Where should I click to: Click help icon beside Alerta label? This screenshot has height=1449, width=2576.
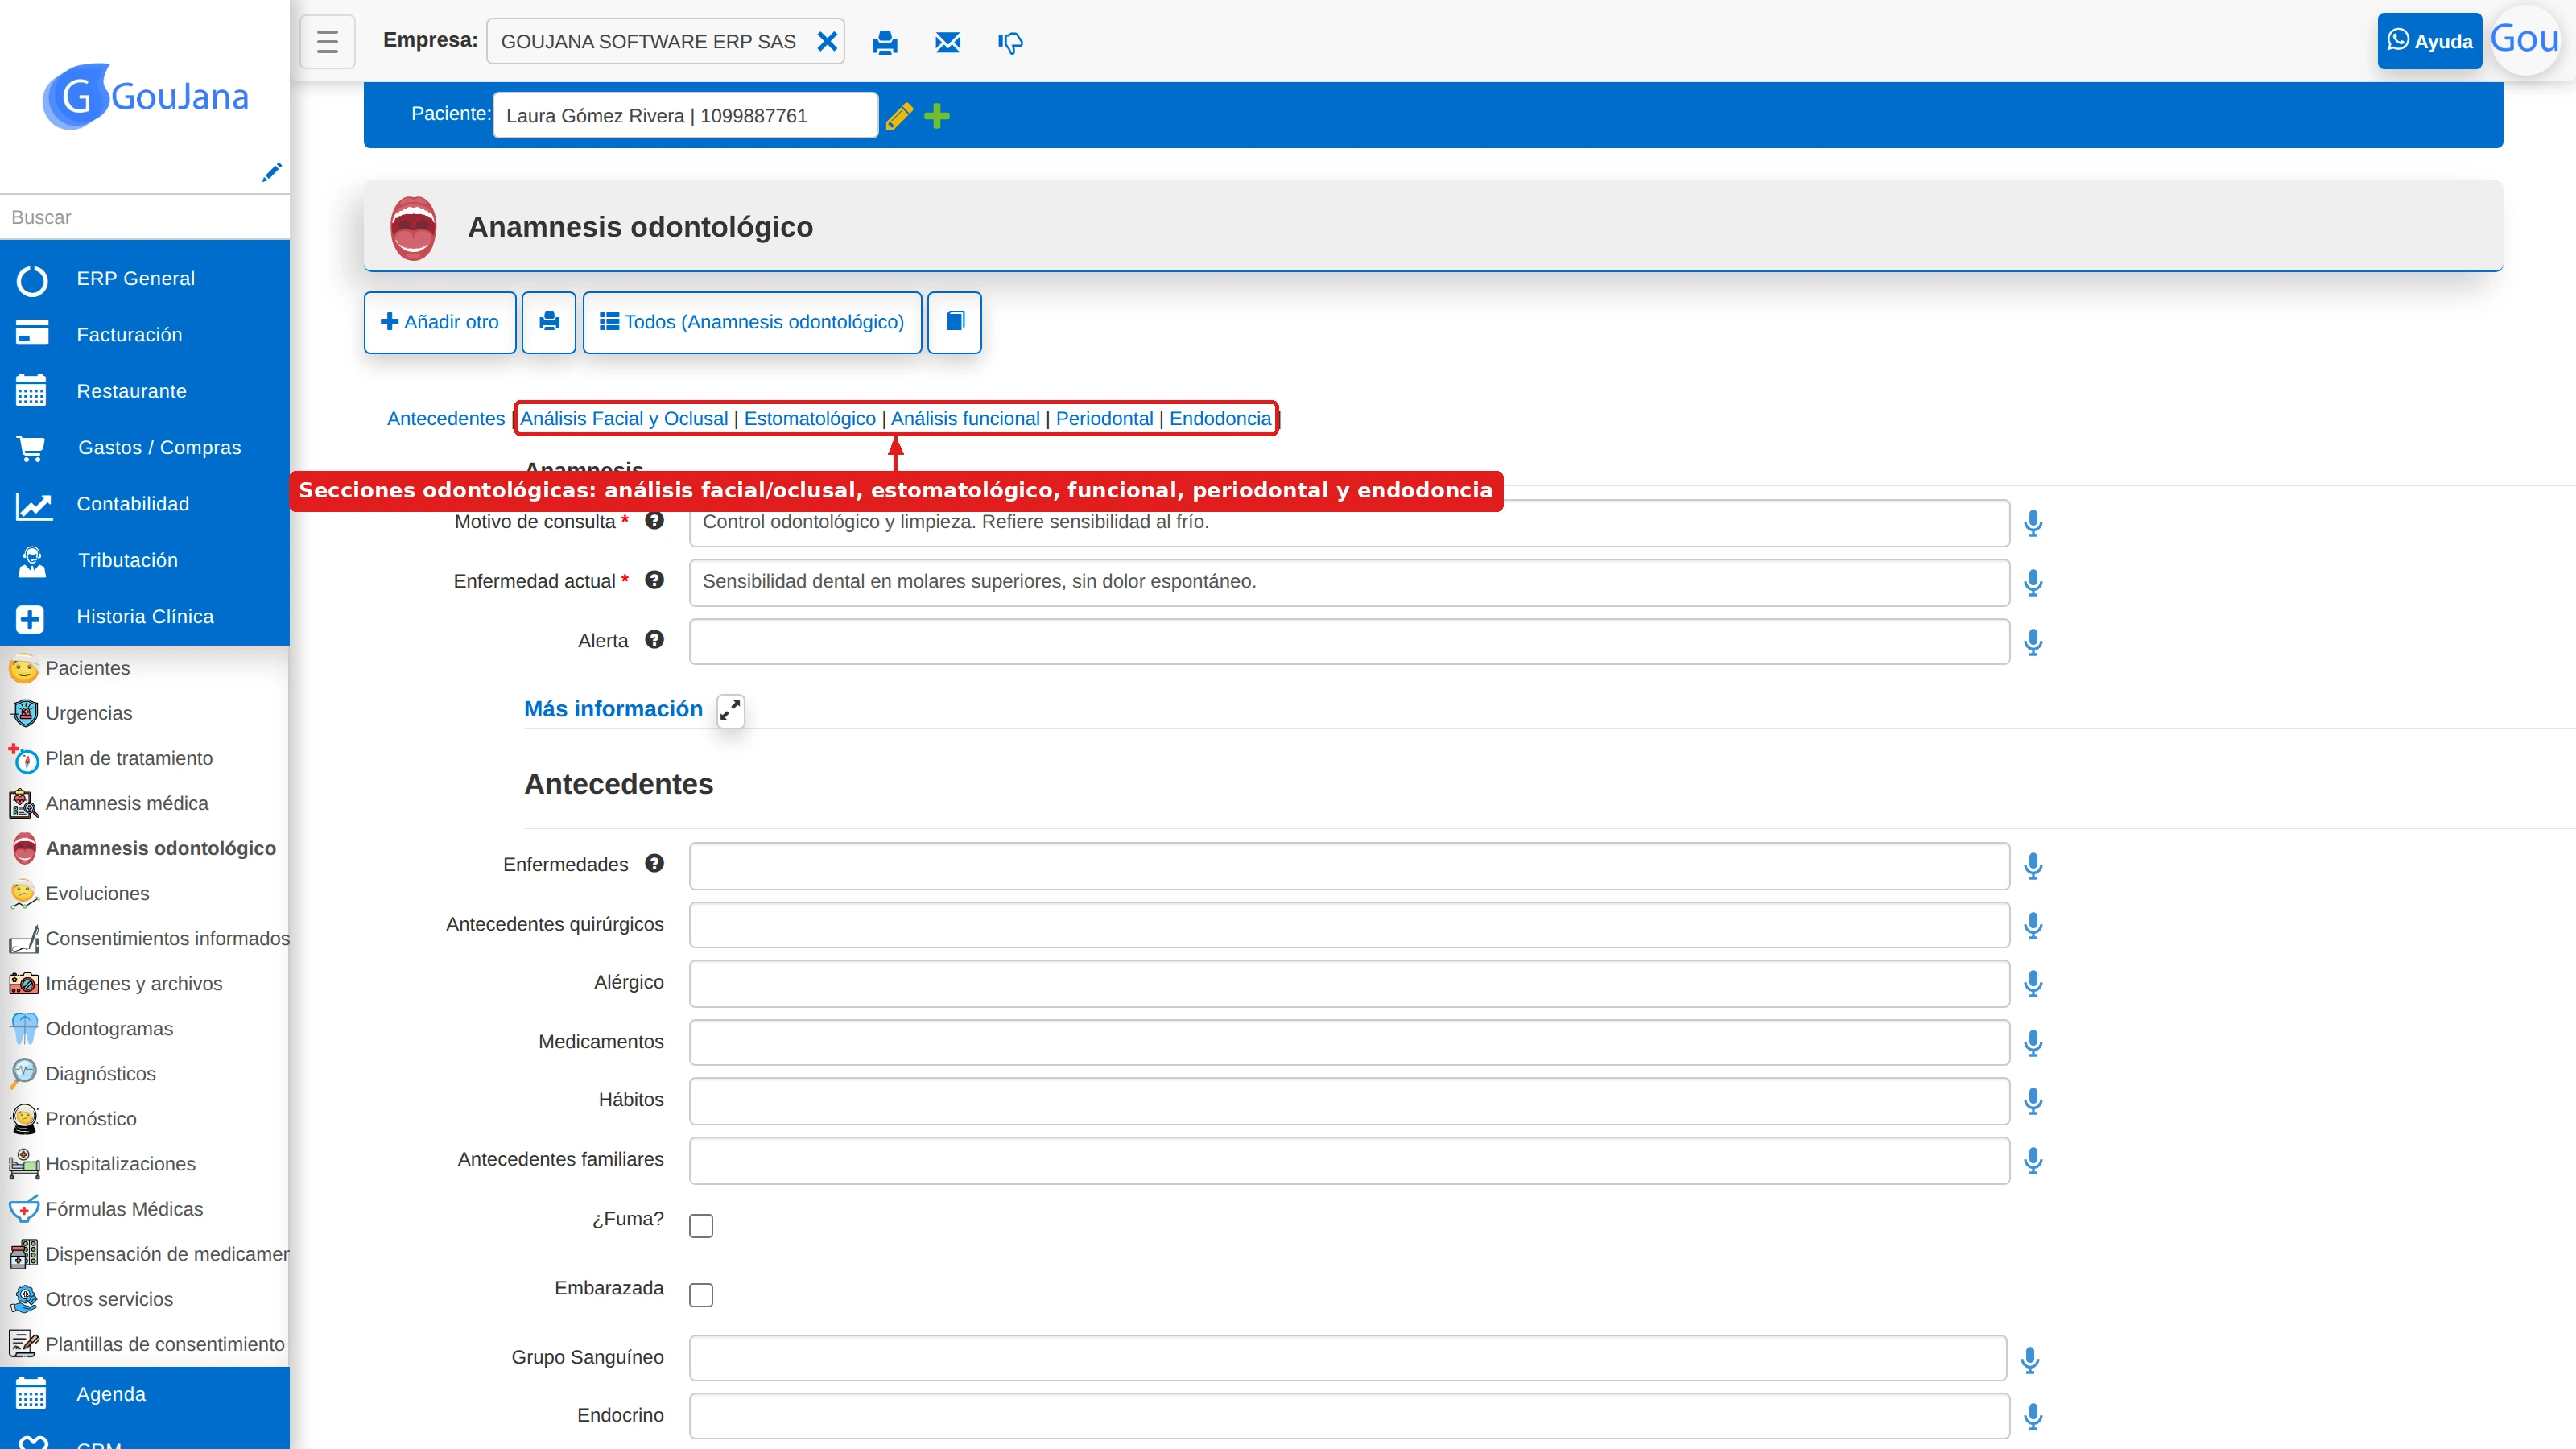[x=654, y=640]
